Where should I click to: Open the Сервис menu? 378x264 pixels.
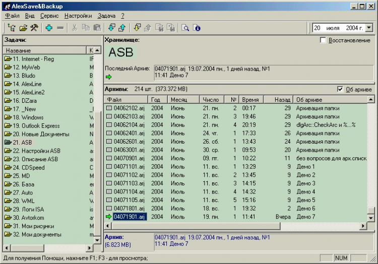49,16
